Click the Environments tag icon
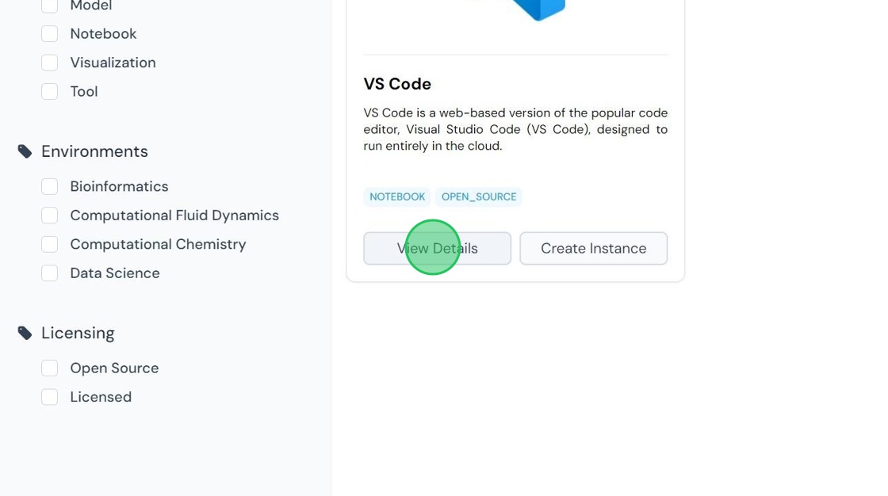This screenshot has height=496, width=888. [x=25, y=151]
